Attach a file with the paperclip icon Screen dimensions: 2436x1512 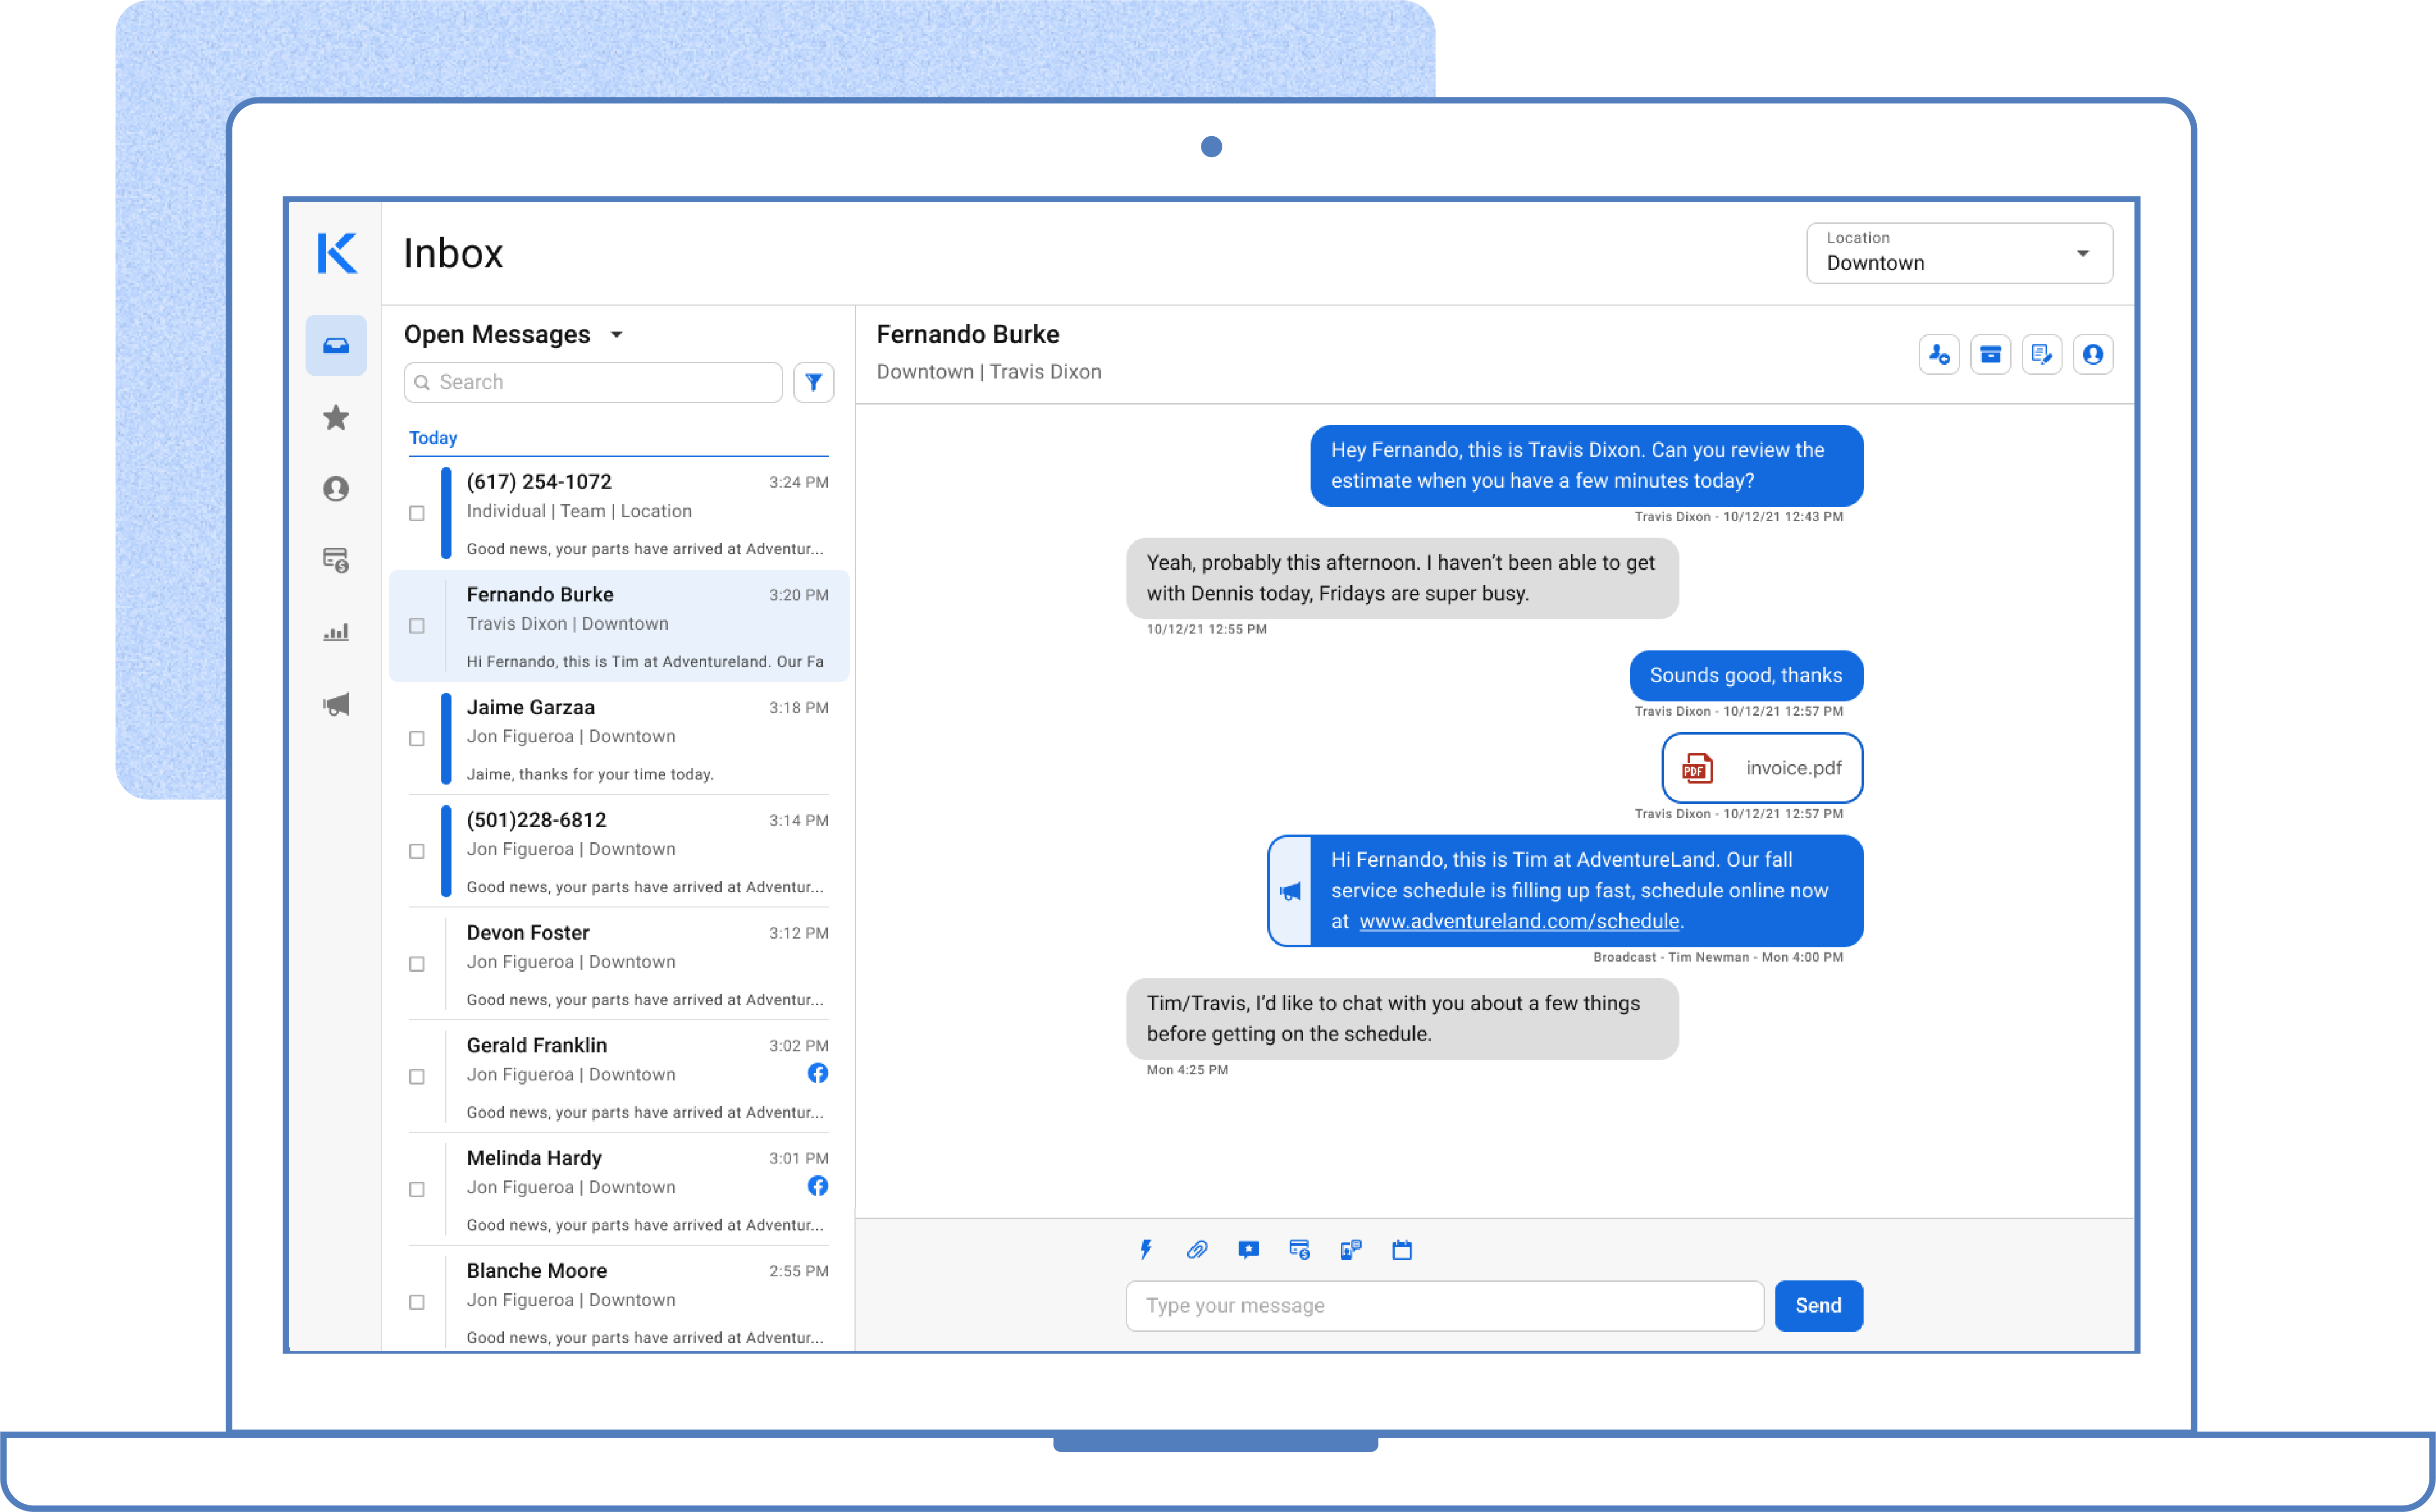coord(1197,1250)
